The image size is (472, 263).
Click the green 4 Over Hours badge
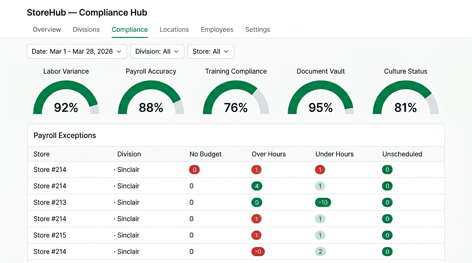point(257,186)
